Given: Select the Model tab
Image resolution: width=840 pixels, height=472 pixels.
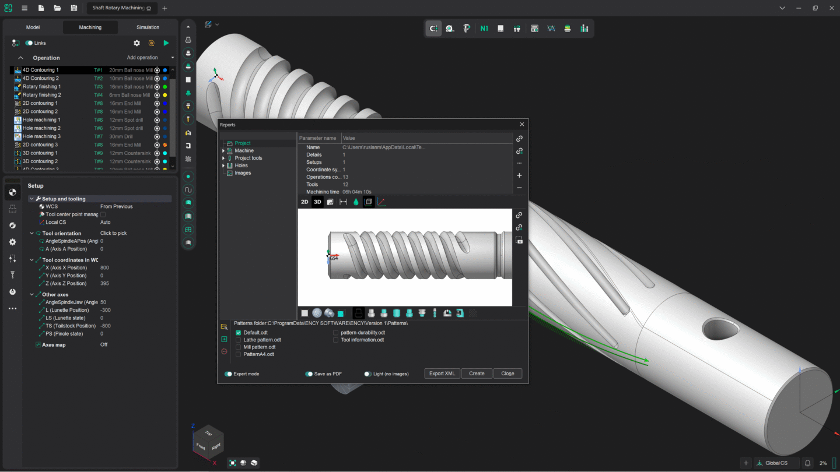Looking at the screenshot, I should [x=33, y=27].
